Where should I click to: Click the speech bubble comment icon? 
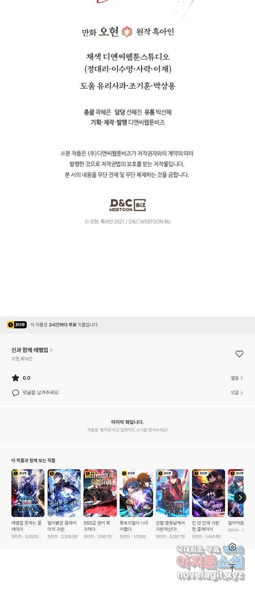pyautogui.click(x=15, y=393)
